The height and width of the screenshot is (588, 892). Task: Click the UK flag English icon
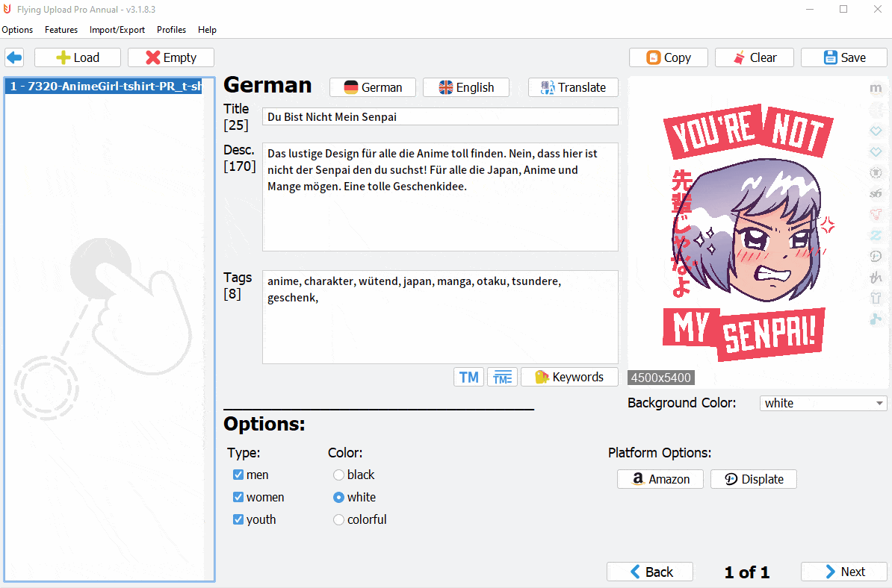tap(446, 87)
